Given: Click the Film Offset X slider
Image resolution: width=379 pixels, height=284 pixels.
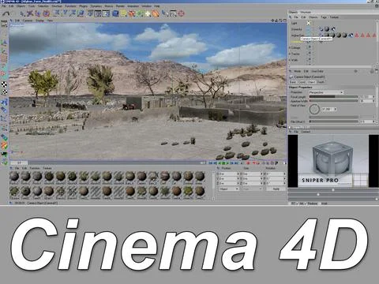Looking at the screenshot, I should coord(333,121).
